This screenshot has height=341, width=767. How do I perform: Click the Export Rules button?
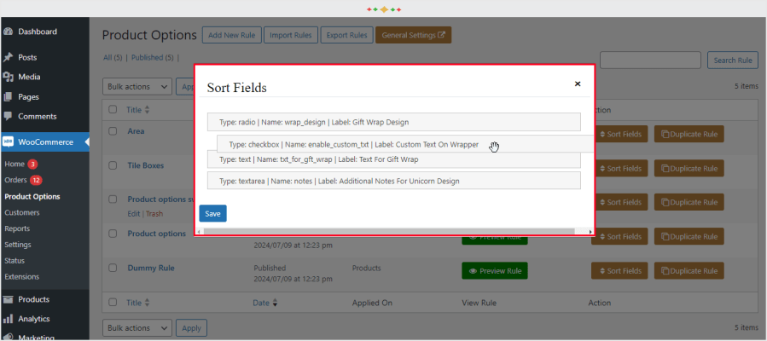(346, 35)
